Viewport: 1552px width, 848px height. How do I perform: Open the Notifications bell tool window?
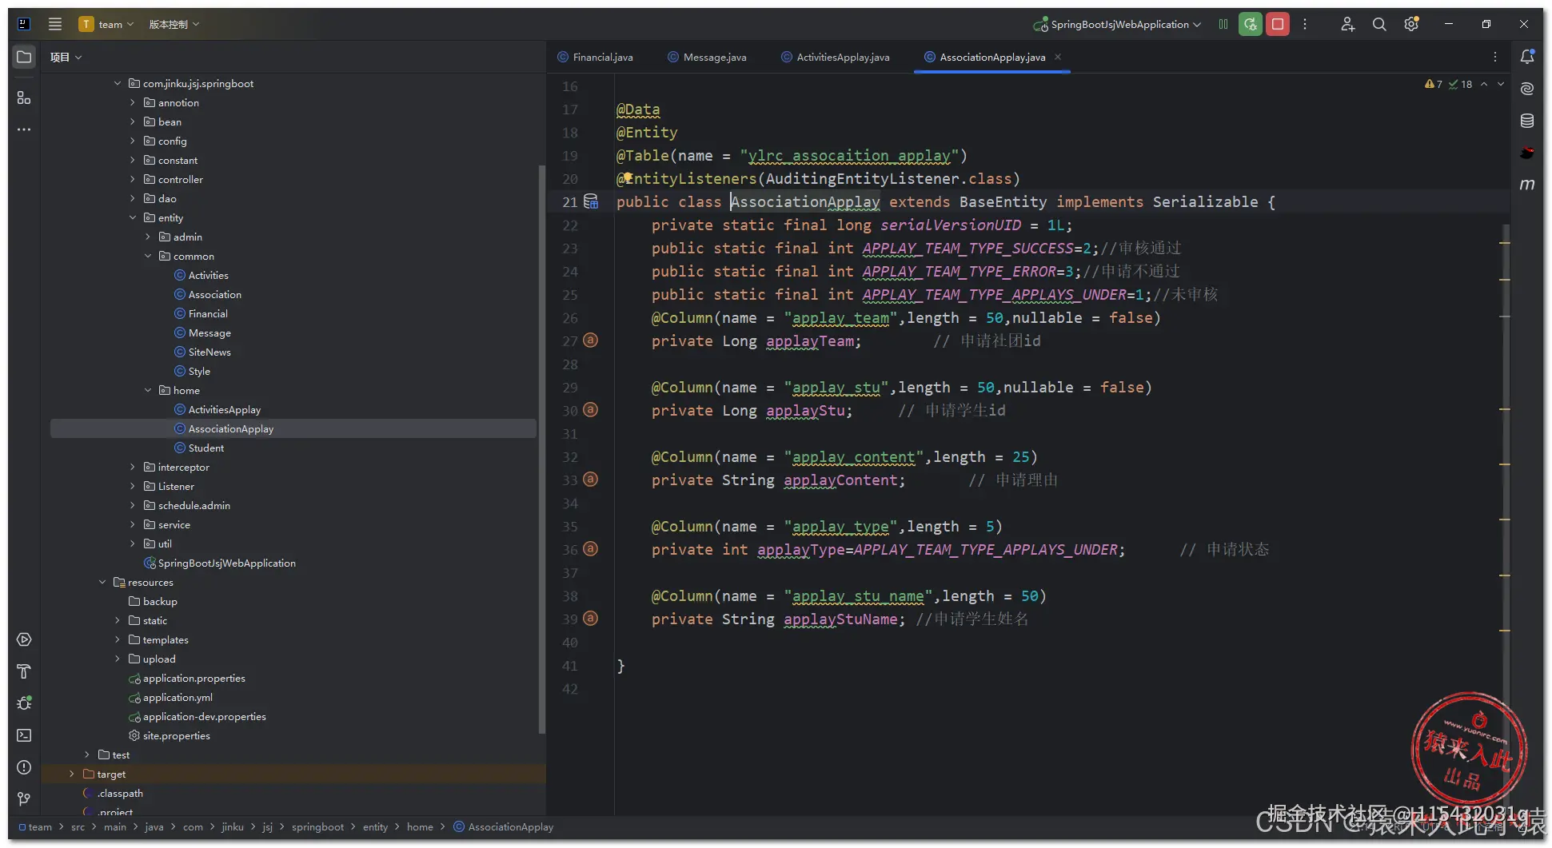tap(1527, 57)
